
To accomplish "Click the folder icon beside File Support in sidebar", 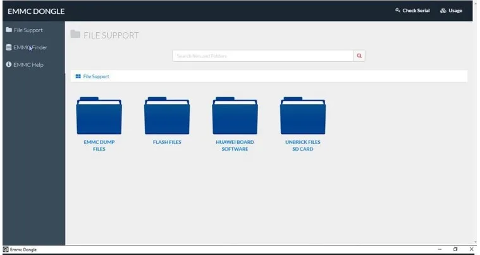I will (x=9, y=30).
